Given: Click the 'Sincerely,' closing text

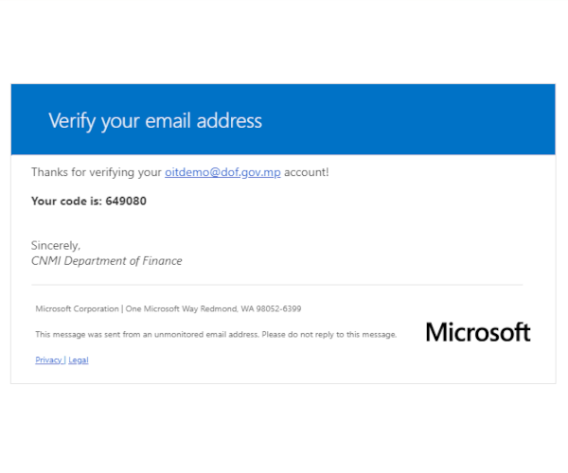Looking at the screenshot, I should click(56, 246).
